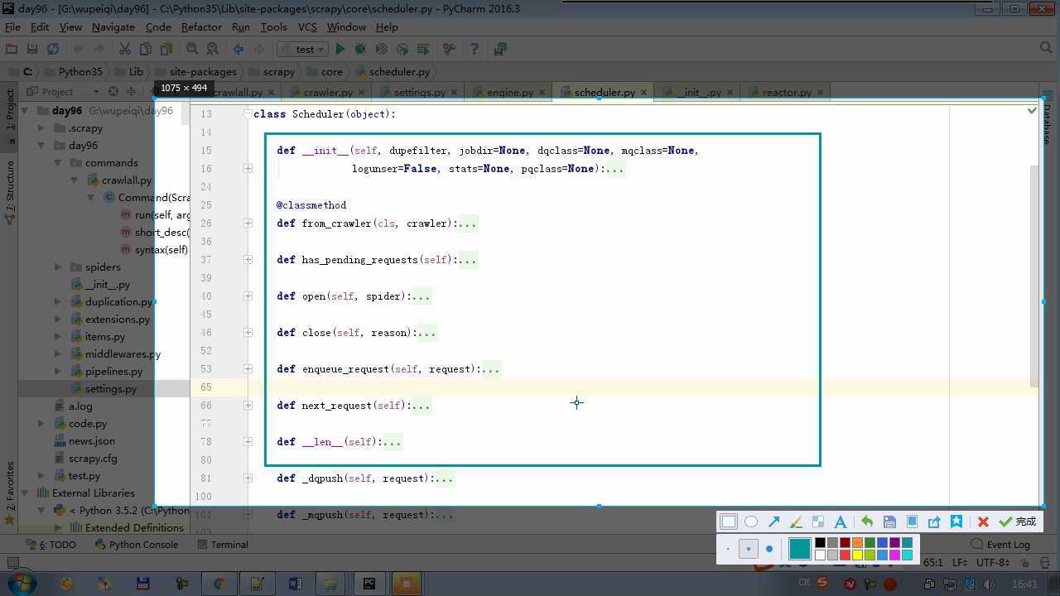Screen dimensions: 1060x596
Task: Click the Help question mark icon
Action: [475, 50]
